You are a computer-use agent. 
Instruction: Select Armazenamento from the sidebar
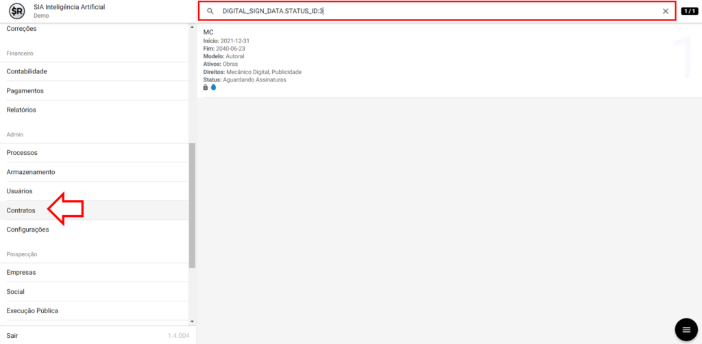coord(31,172)
